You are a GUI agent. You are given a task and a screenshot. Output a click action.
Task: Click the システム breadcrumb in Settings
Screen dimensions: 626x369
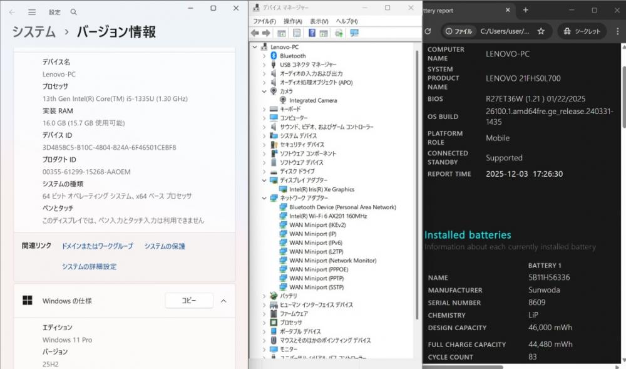(x=34, y=31)
